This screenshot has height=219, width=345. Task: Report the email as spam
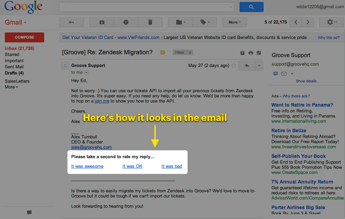(126, 22)
